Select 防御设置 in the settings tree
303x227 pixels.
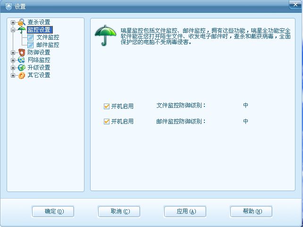pos(39,52)
